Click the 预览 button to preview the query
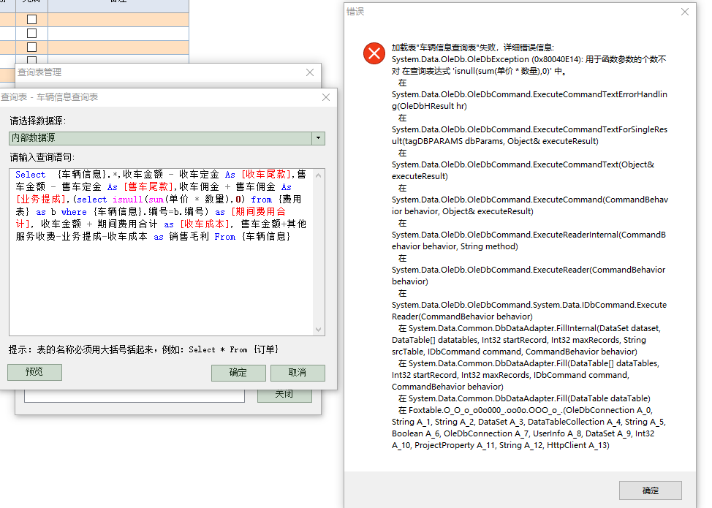This screenshot has width=712, height=508. (34, 372)
